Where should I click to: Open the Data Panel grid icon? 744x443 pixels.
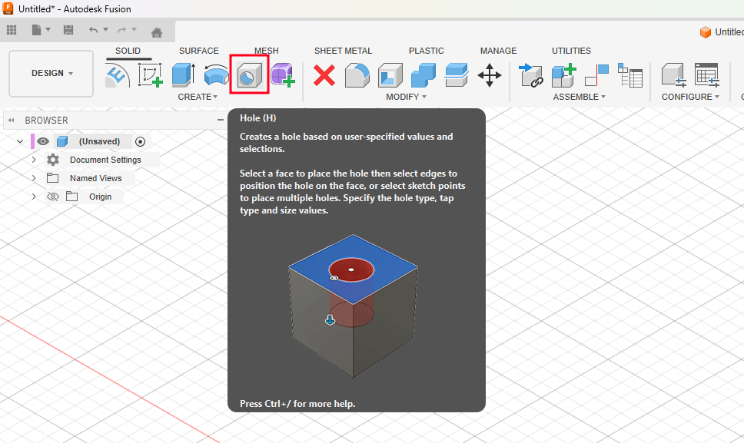pyautogui.click(x=12, y=30)
